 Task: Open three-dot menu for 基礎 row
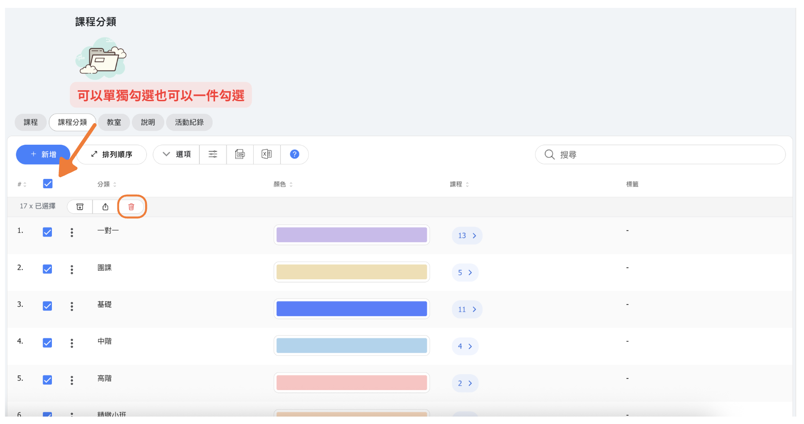(72, 307)
